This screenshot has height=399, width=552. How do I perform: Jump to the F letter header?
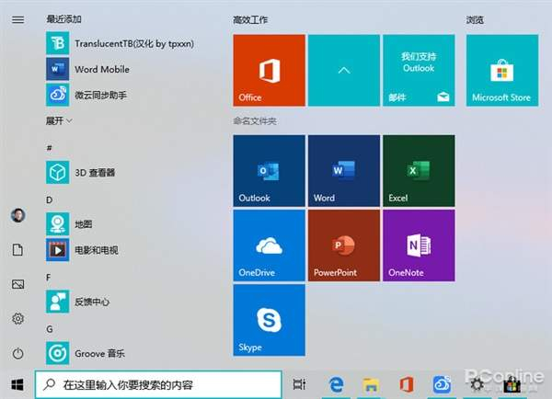pyautogui.click(x=49, y=278)
